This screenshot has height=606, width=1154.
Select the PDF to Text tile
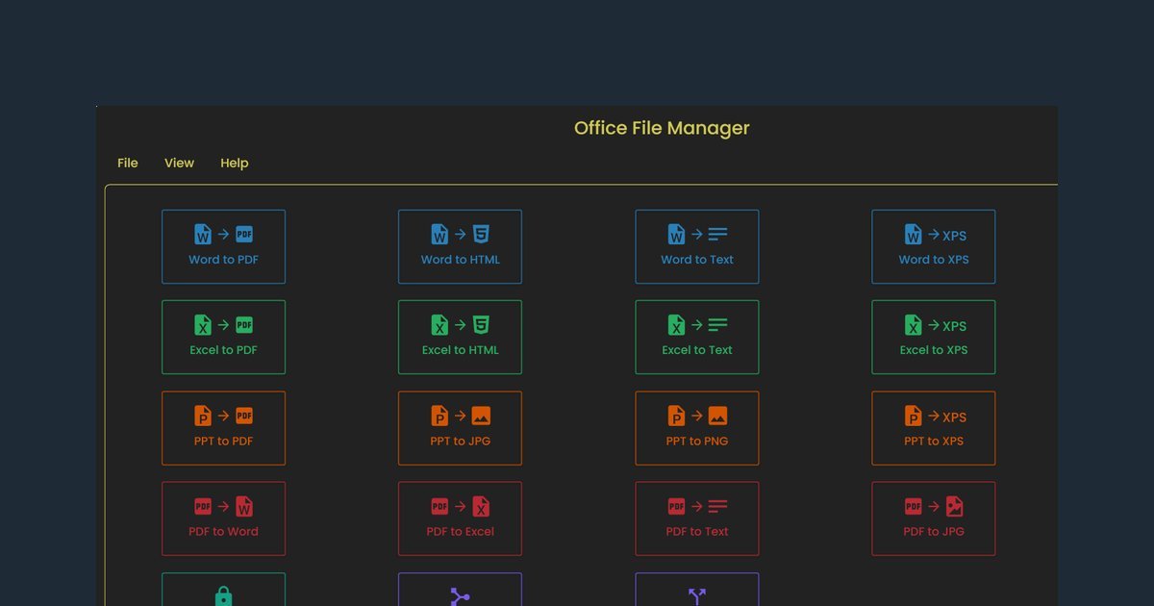tap(696, 518)
